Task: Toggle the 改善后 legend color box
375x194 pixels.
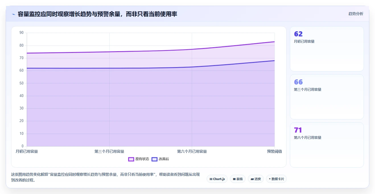Action: click(154, 159)
